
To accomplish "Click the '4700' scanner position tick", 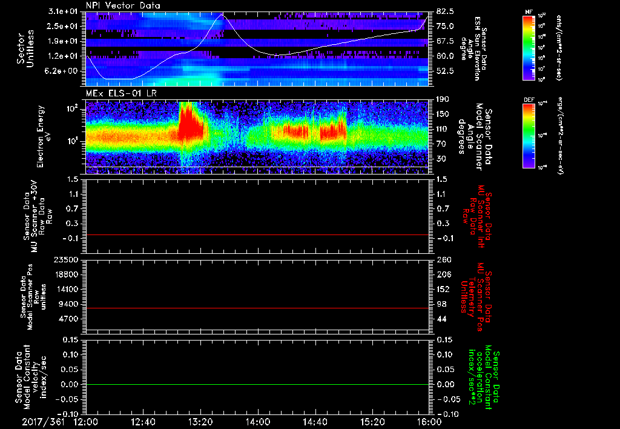I will pyautogui.click(x=69, y=319).
